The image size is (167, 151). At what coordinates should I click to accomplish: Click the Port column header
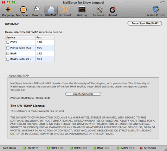[x=45, y=37]
